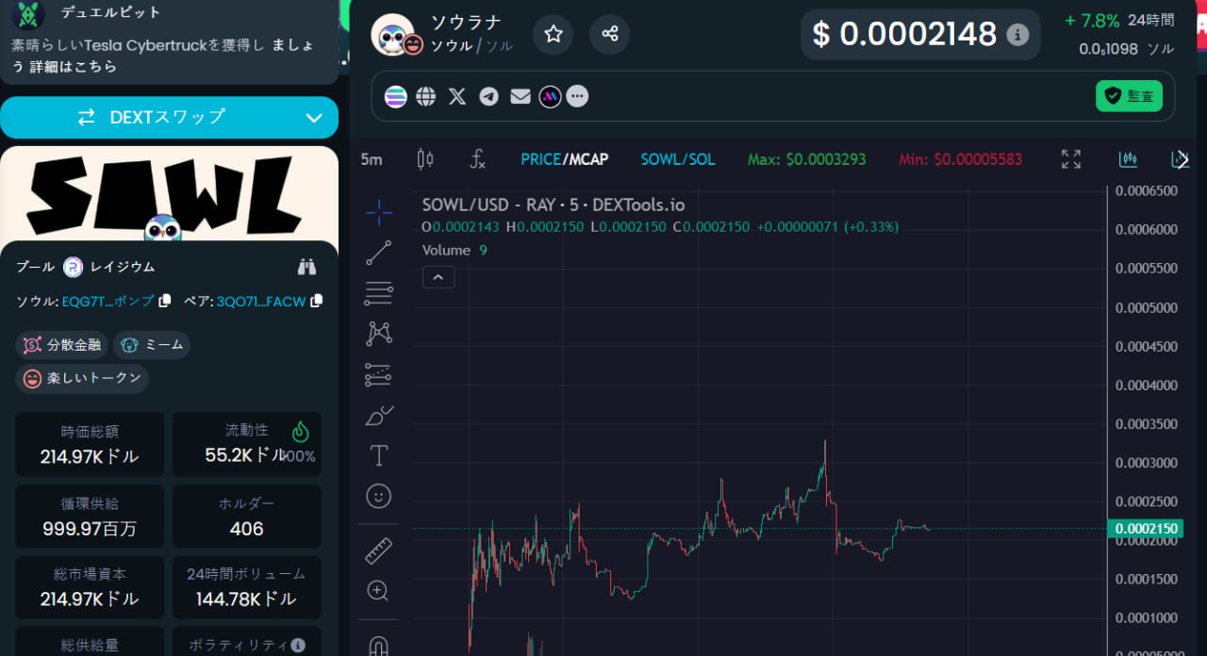This screenshot has width=1207, height=656.
Task: Click the Max: $0.0003293 label
Action: [x=806, y=159]
